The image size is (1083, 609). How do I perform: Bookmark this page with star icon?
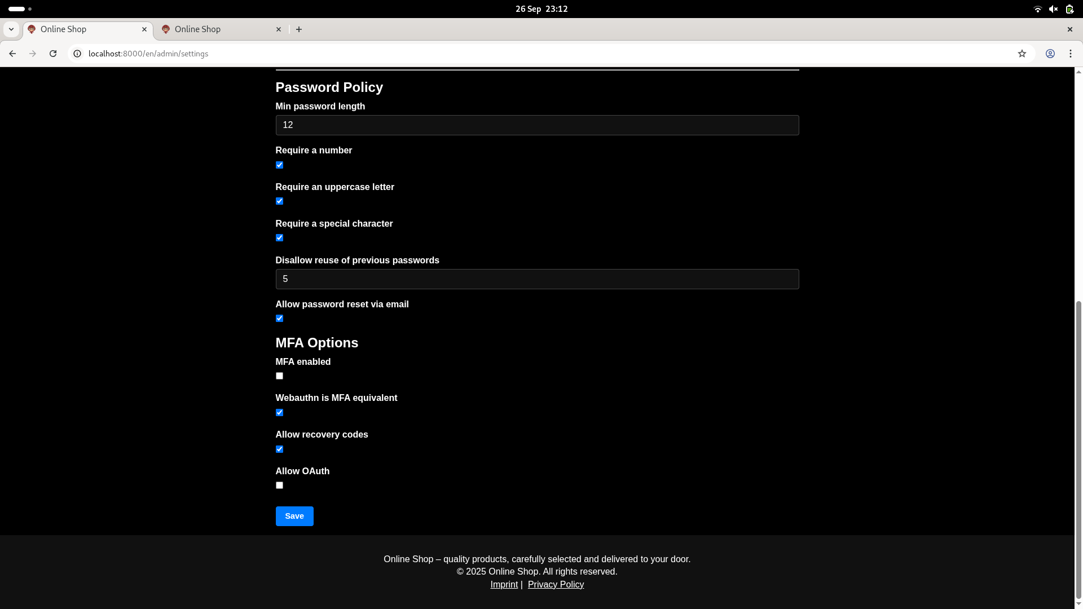[x=1022, y=54]
